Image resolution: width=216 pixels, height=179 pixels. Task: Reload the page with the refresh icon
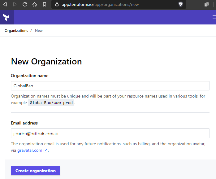coord(25,4)
